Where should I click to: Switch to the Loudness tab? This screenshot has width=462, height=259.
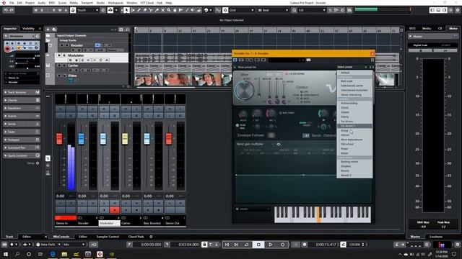[x=436, y=237]
